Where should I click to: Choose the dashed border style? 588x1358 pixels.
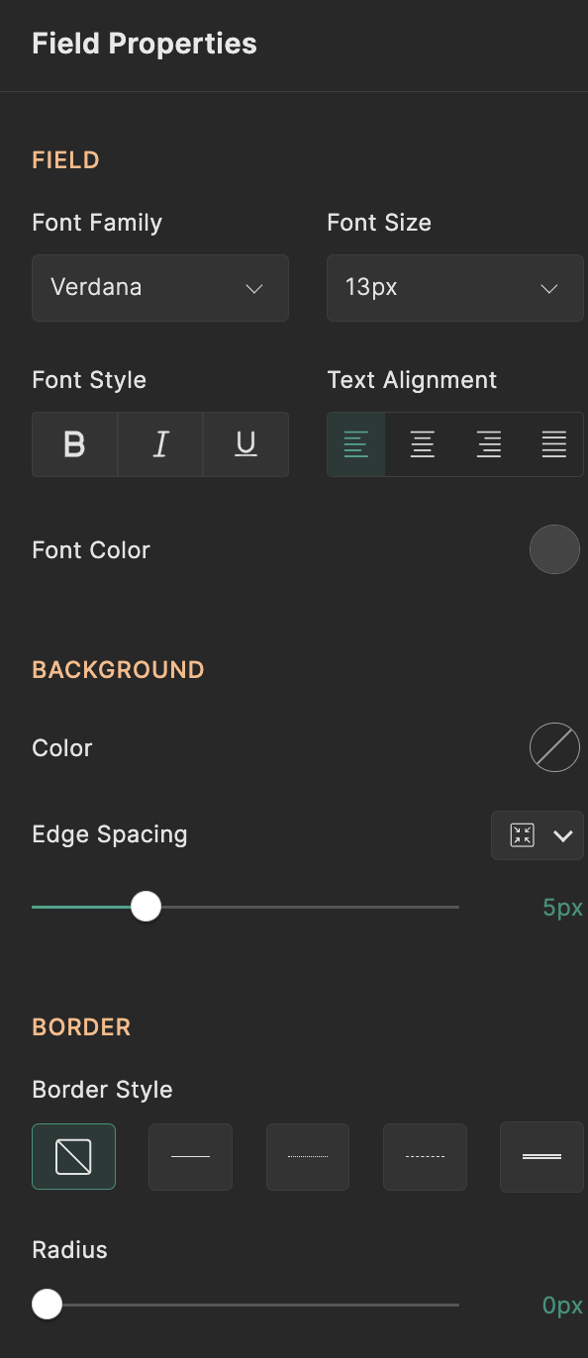click(425, 1156)
